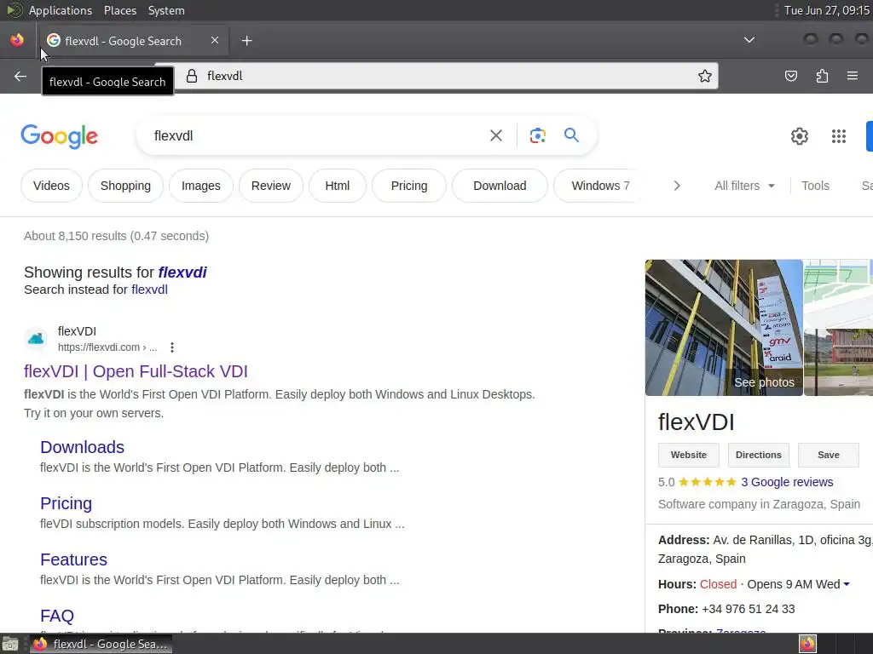Click the address bar showing flexvdl
Screen dimensions: 873x654
coord(436,76)
